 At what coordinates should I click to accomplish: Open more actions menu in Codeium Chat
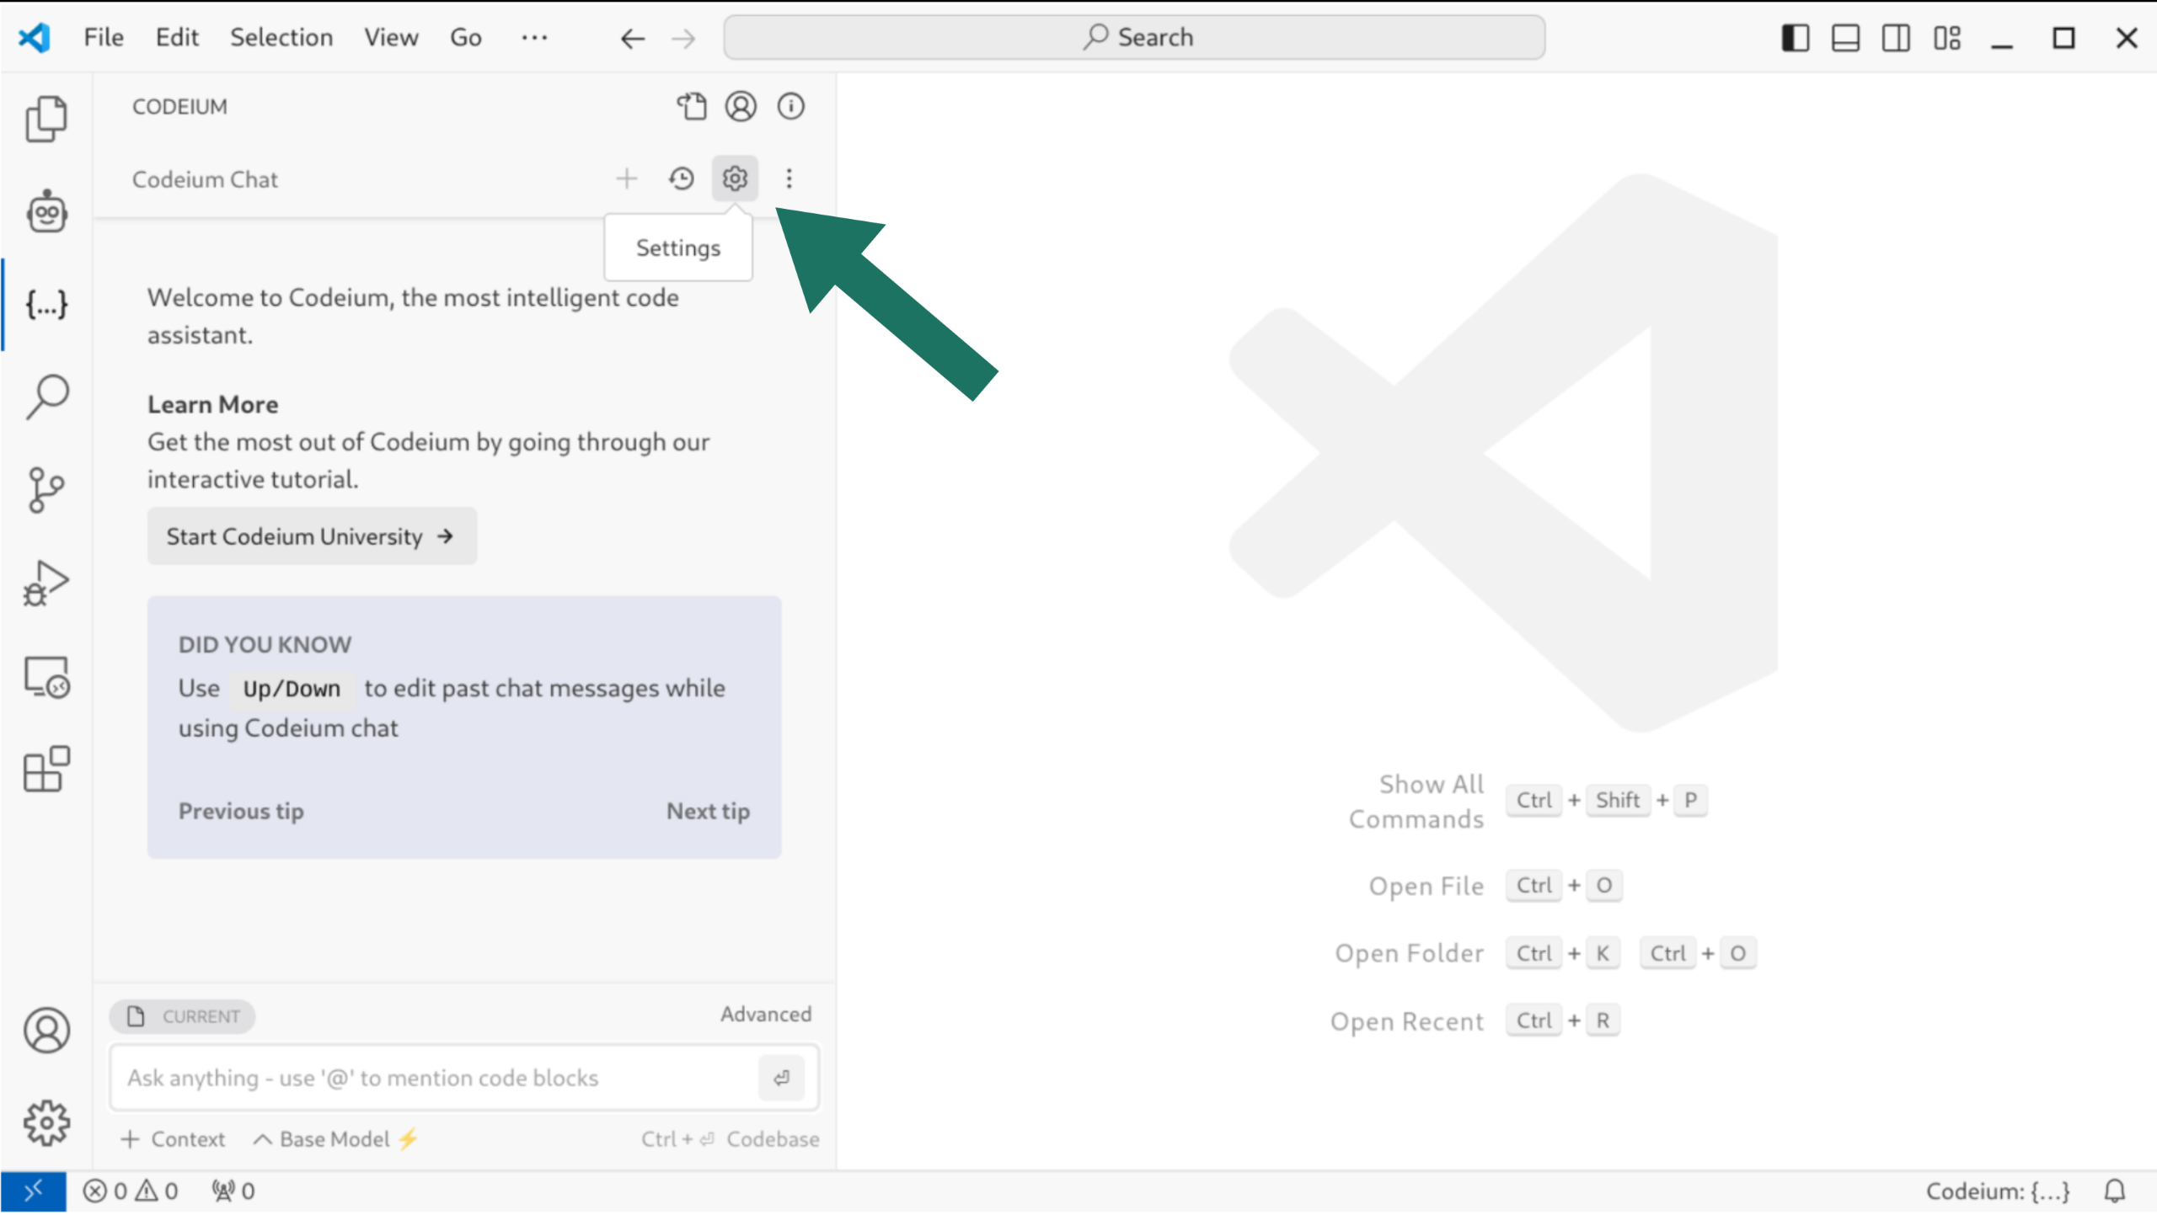click(x=789, y=179)
